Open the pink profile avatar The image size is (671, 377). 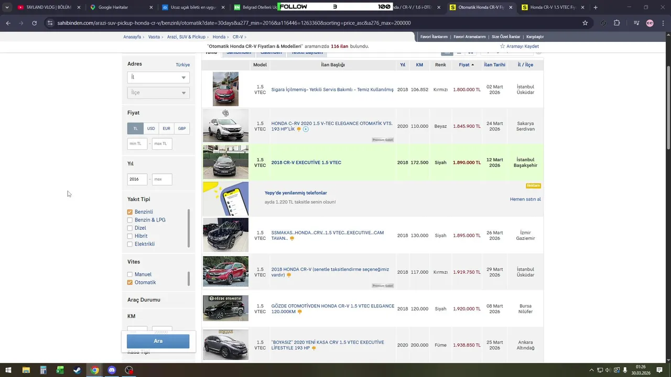(x=650, y=23)
